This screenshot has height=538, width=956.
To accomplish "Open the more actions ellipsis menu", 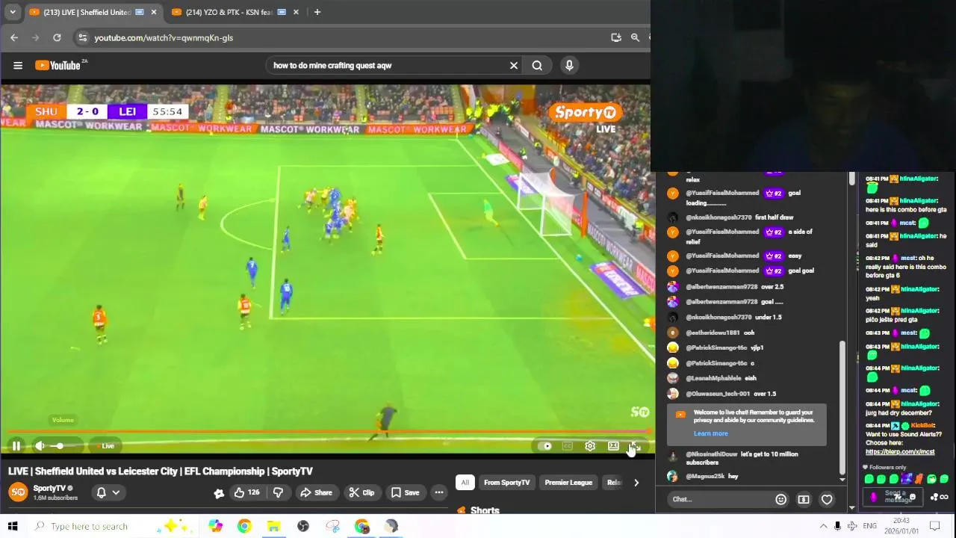I will 439,492.
